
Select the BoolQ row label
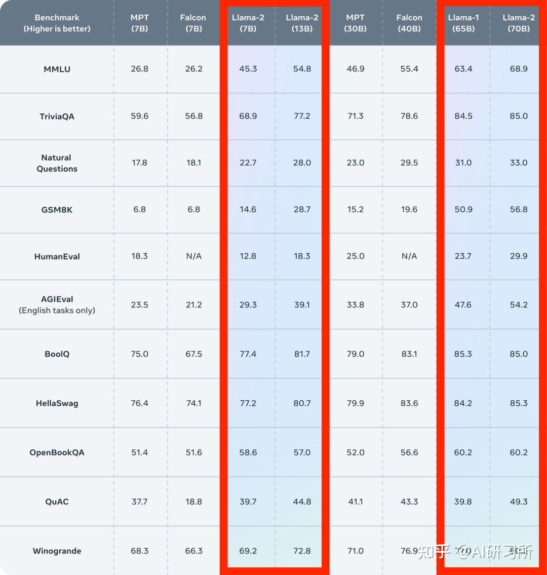pyautogui.click(x=57, y=354)
